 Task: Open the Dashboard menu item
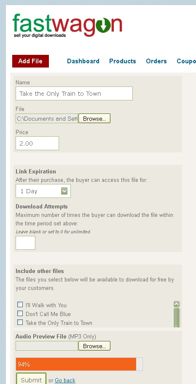[x=83, y=61]
